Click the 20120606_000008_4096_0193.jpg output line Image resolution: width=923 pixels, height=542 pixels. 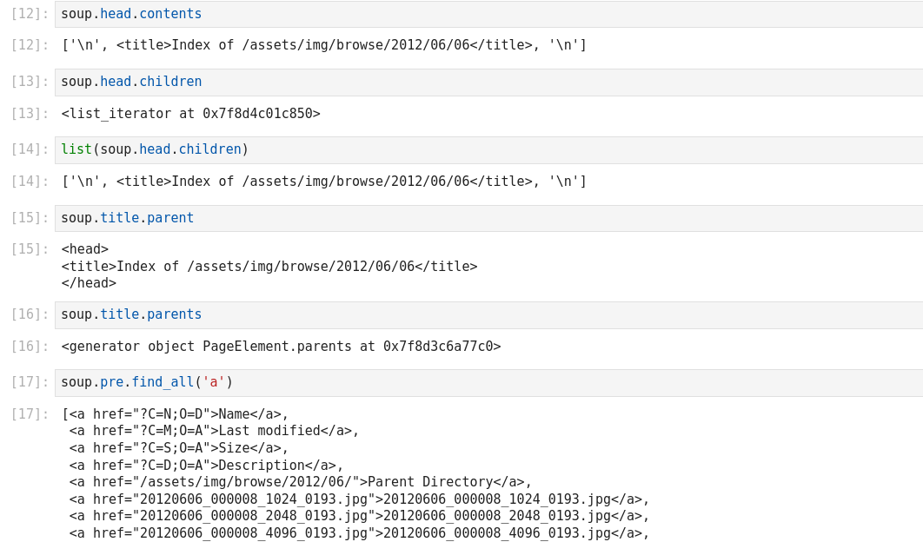359,533
